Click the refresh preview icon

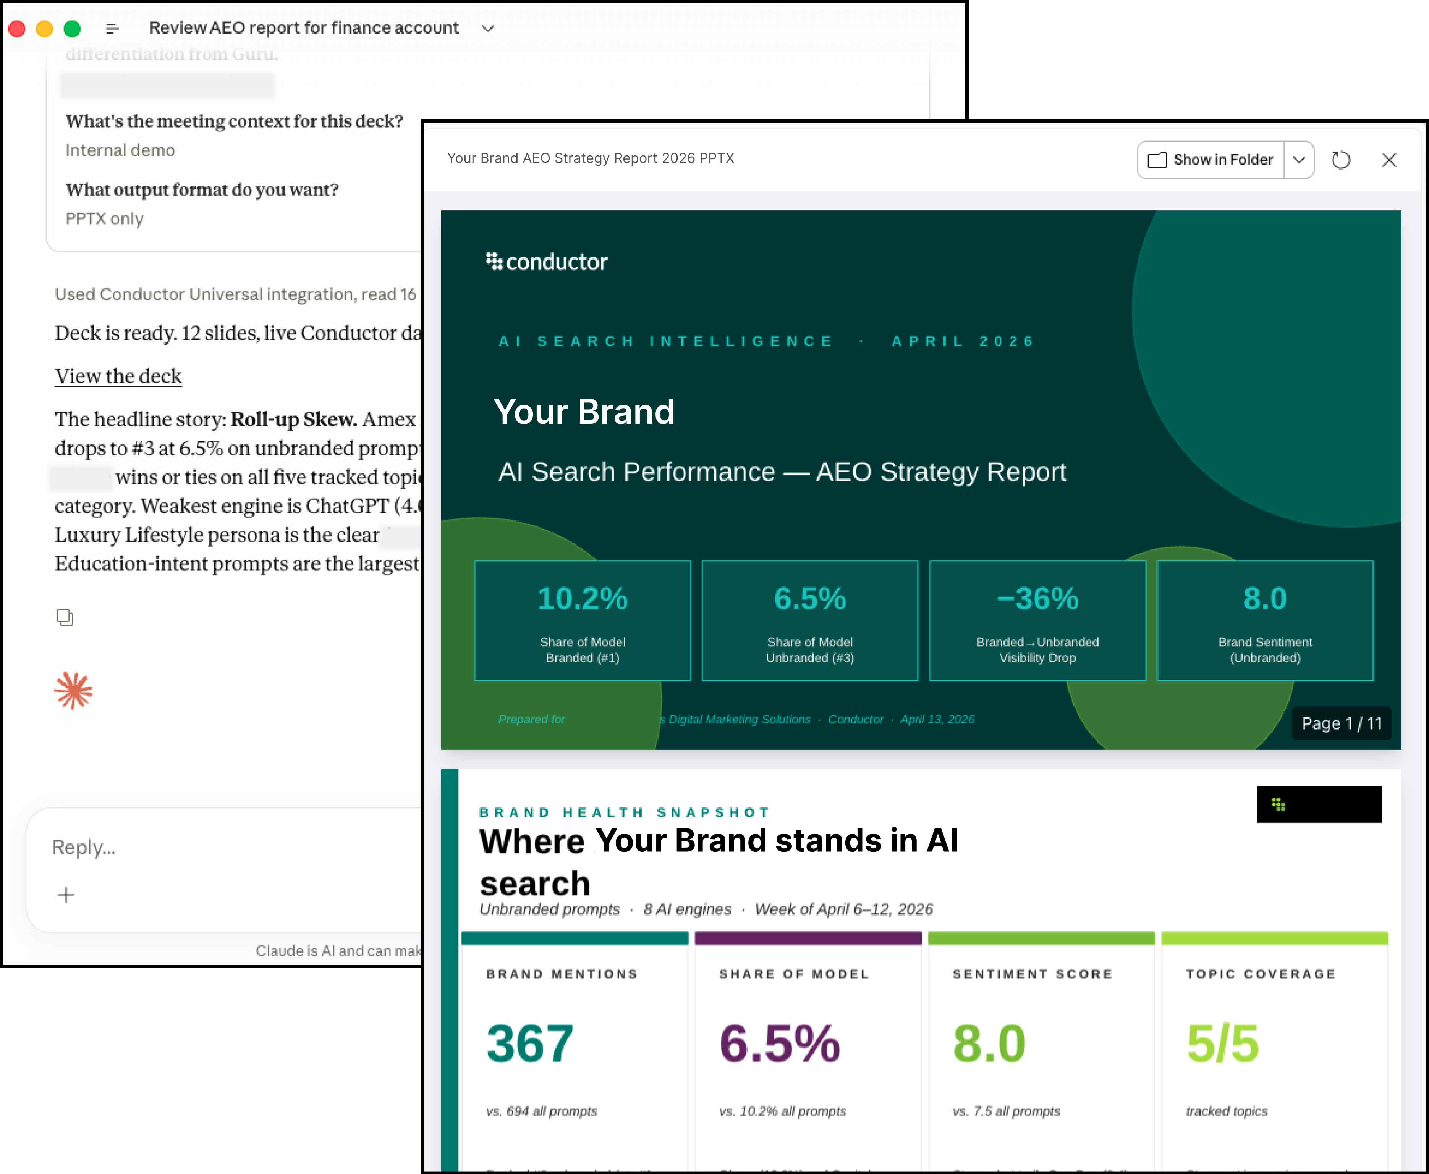pos(1340,160)
